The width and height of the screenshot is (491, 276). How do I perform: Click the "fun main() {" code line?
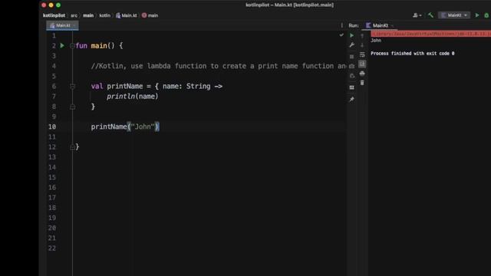(x=99, y=46)
